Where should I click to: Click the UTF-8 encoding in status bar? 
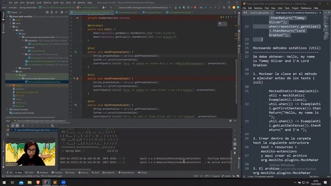(x=207, y=176)
